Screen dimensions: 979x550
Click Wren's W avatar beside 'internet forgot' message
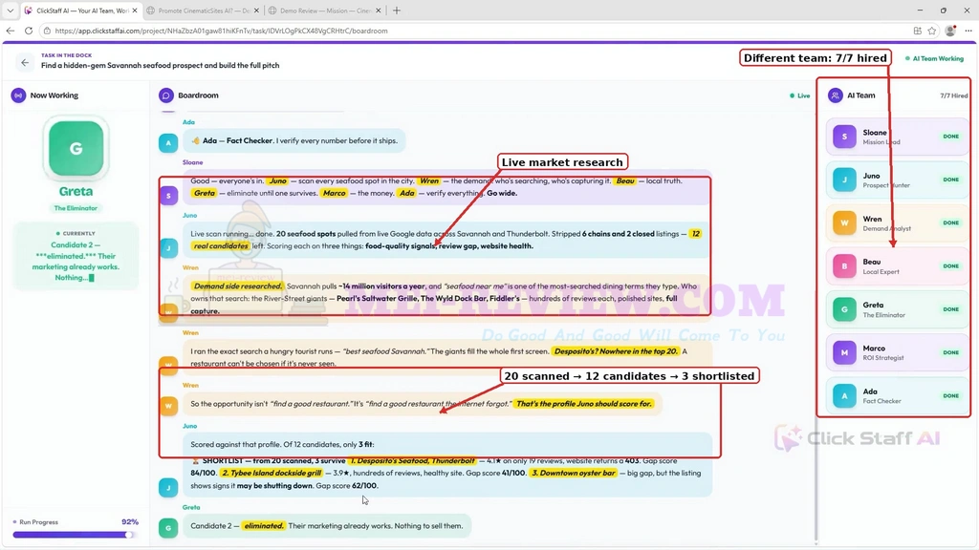(168, 406)
